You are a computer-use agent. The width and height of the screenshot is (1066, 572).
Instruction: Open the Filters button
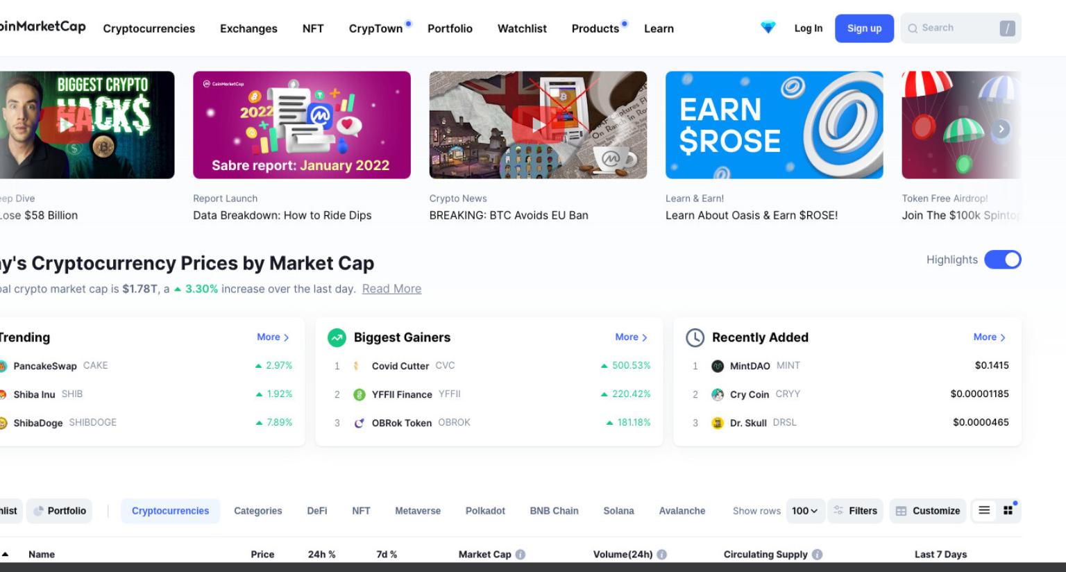pyautogui.click(x=855, y=510)
